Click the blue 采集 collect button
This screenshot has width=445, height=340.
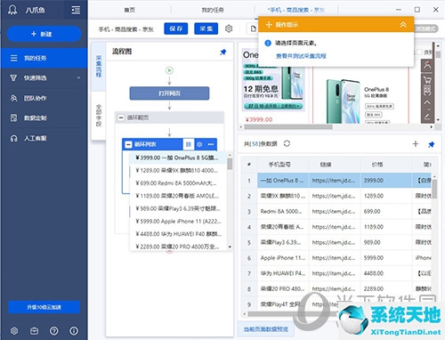206,28
